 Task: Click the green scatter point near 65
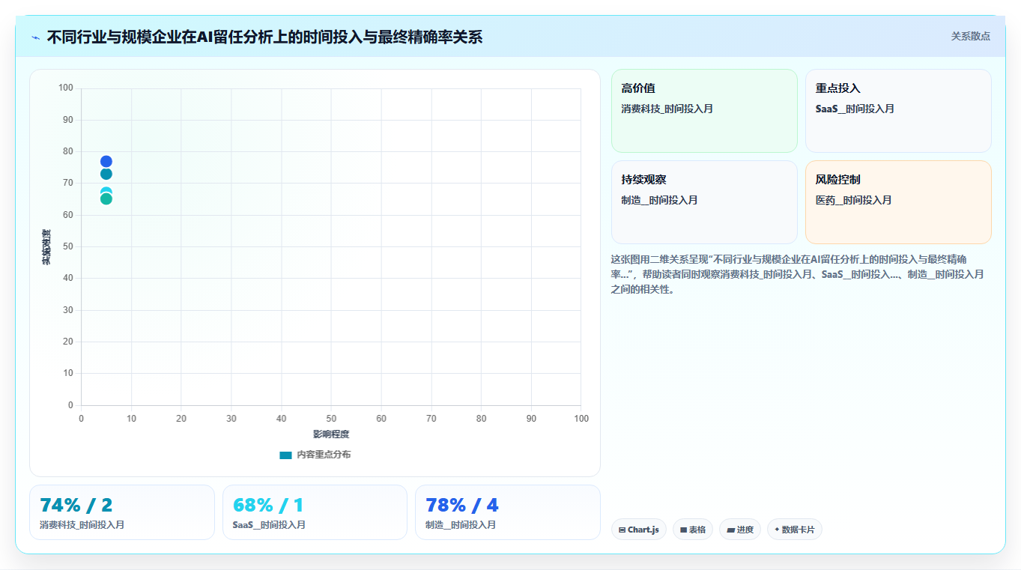pos(106,199)
